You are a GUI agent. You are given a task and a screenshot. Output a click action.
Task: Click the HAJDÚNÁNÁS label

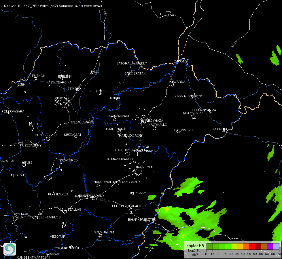[x=117, y=129]
